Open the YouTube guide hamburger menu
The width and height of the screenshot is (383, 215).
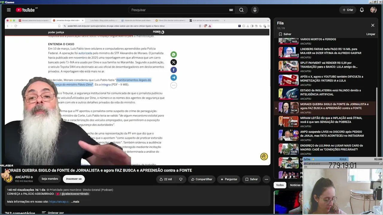[9, 10]
